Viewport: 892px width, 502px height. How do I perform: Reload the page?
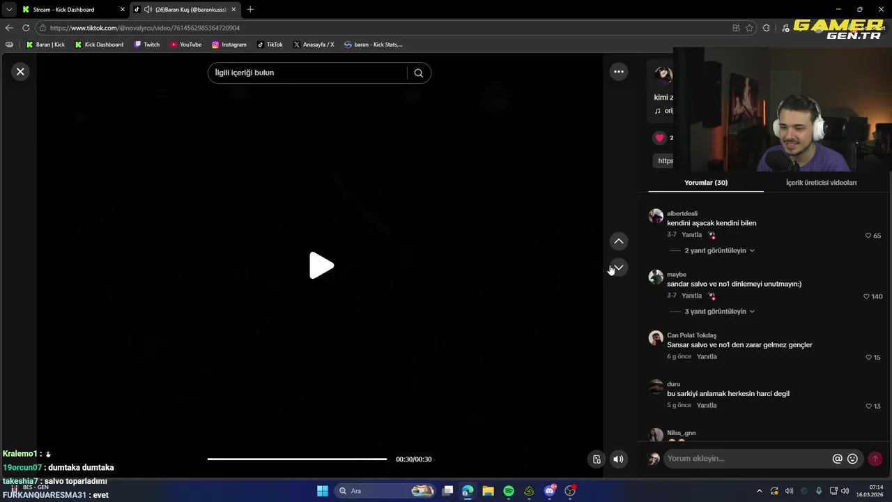[26, 28]
